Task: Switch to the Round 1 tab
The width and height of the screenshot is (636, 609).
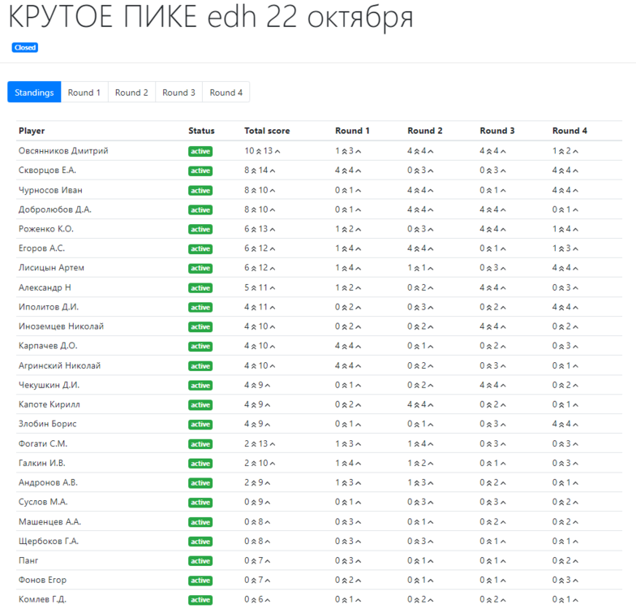Action: pos(84,93)
